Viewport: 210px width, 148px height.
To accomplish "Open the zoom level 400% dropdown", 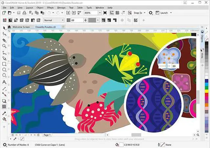I will 100,13.
